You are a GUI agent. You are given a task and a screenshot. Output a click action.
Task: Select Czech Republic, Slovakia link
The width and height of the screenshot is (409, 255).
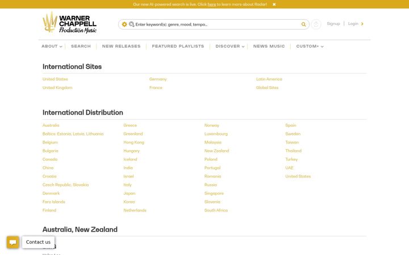65,185
